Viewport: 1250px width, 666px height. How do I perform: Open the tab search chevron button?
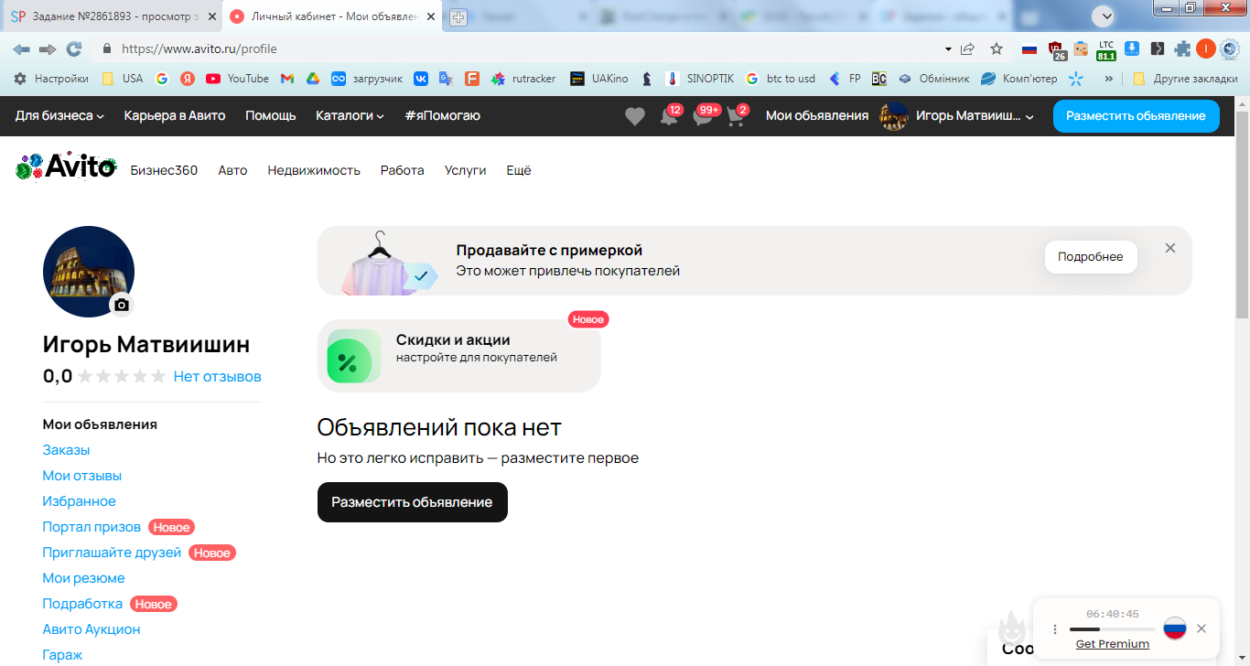(x=1106, y=16)
